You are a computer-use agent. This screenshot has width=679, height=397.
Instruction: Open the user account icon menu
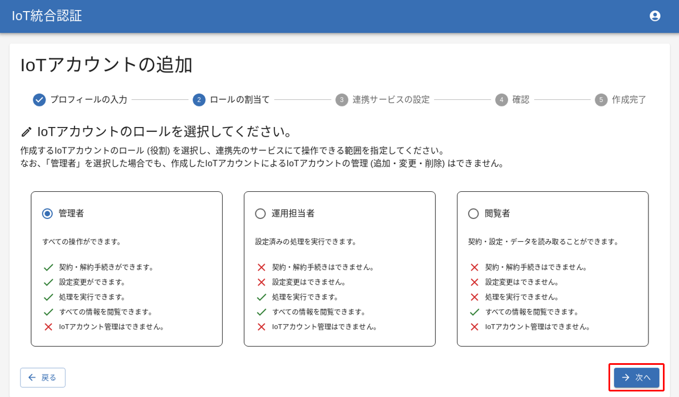[655, 16]
